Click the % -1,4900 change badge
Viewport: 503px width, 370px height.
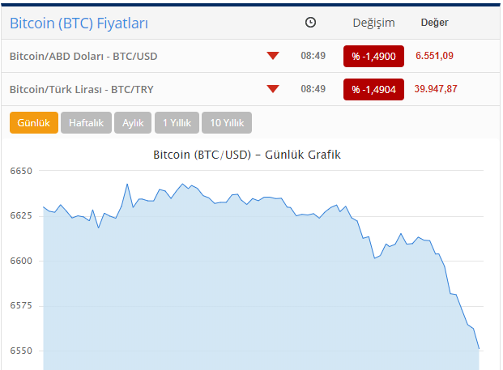[x=373, y=56]
